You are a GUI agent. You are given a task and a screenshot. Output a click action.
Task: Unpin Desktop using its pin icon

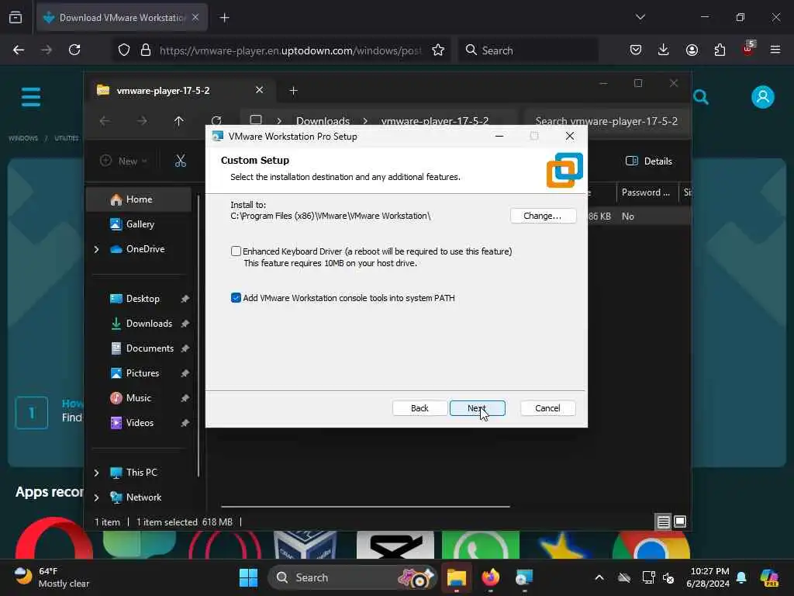pyautogui.click(x=185, y=299)
